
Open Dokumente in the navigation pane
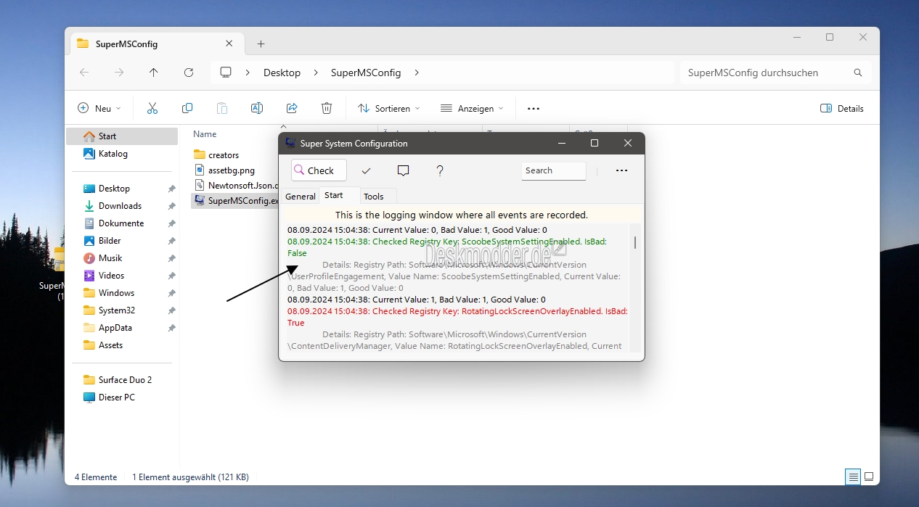coord(122,223)
